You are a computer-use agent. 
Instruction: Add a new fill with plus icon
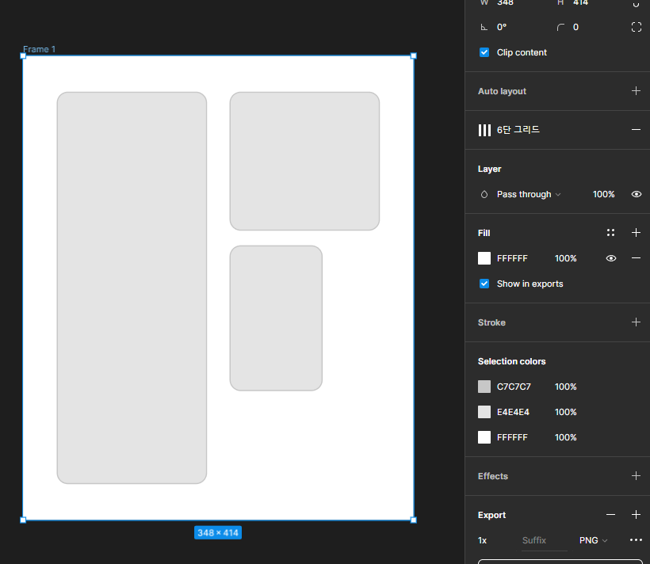pyautogui.click(x=636, y=233)
